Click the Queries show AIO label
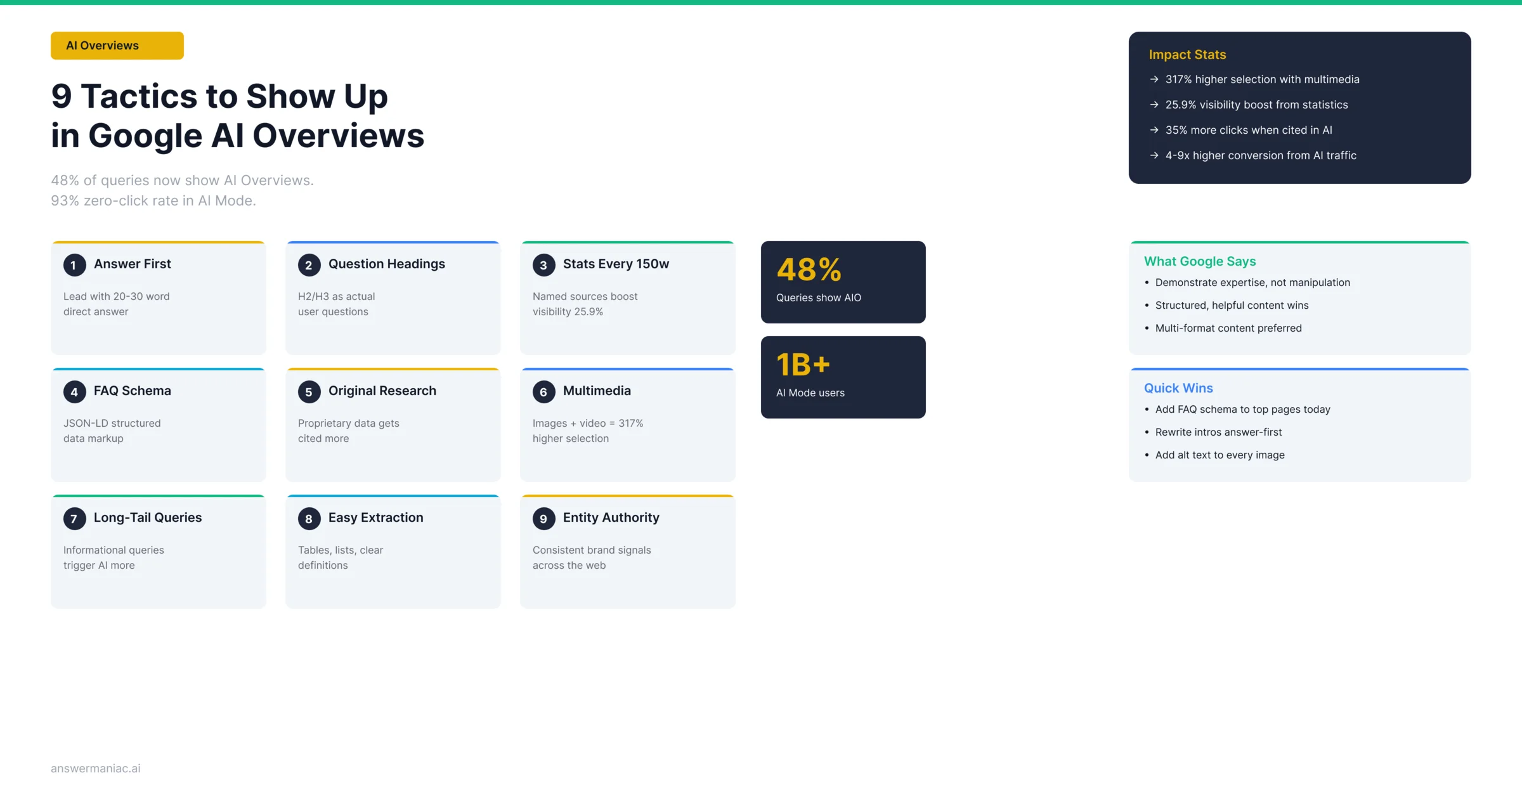The height and width of the screenshot is (799, 1522). [x=819, y=298]
